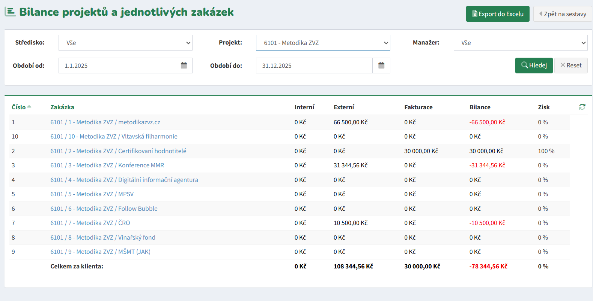Click the refresh icon in table header
The width and height of the screenshot is (593, 301).
point(582,107)
